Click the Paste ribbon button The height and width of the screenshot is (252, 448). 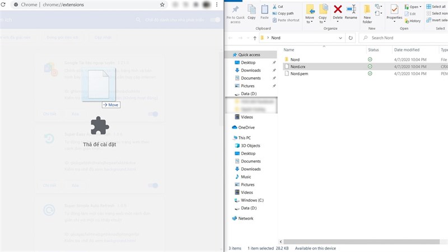pos(264,12)
